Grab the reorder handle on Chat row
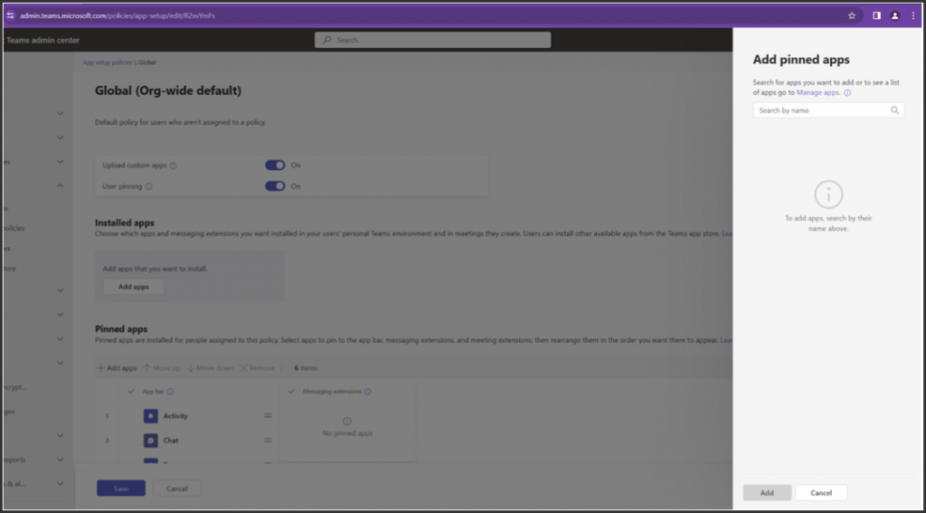The image size is (926, 513). click(x=268, y=441)
